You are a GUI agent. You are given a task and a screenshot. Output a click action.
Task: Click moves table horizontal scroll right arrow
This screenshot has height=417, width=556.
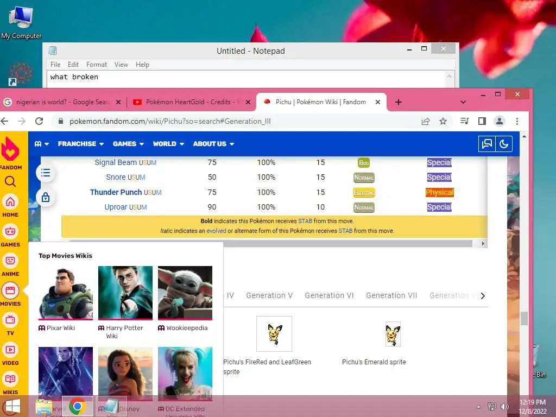pos(483,244)
